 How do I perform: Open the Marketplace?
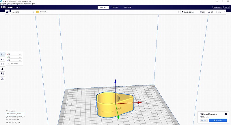(217, 7)
